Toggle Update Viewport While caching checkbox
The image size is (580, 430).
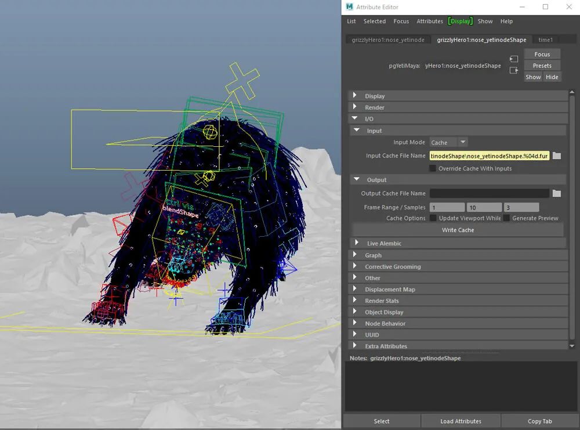[x=433, y=218]
